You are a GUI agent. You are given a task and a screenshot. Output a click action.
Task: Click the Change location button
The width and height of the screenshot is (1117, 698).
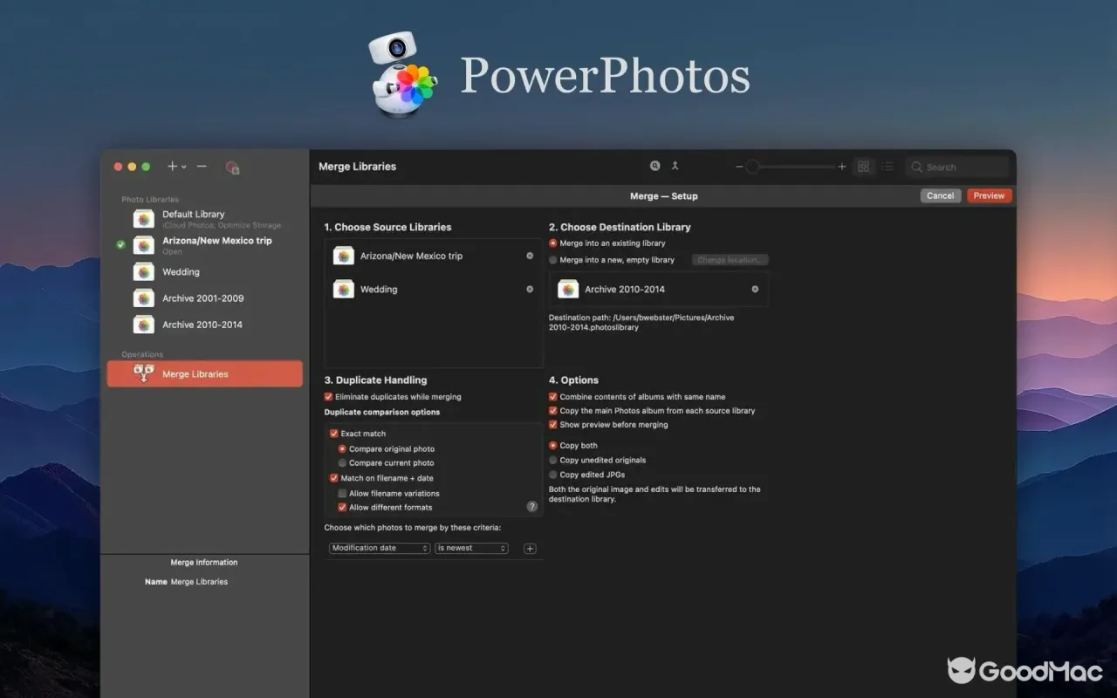click(730, 260)
